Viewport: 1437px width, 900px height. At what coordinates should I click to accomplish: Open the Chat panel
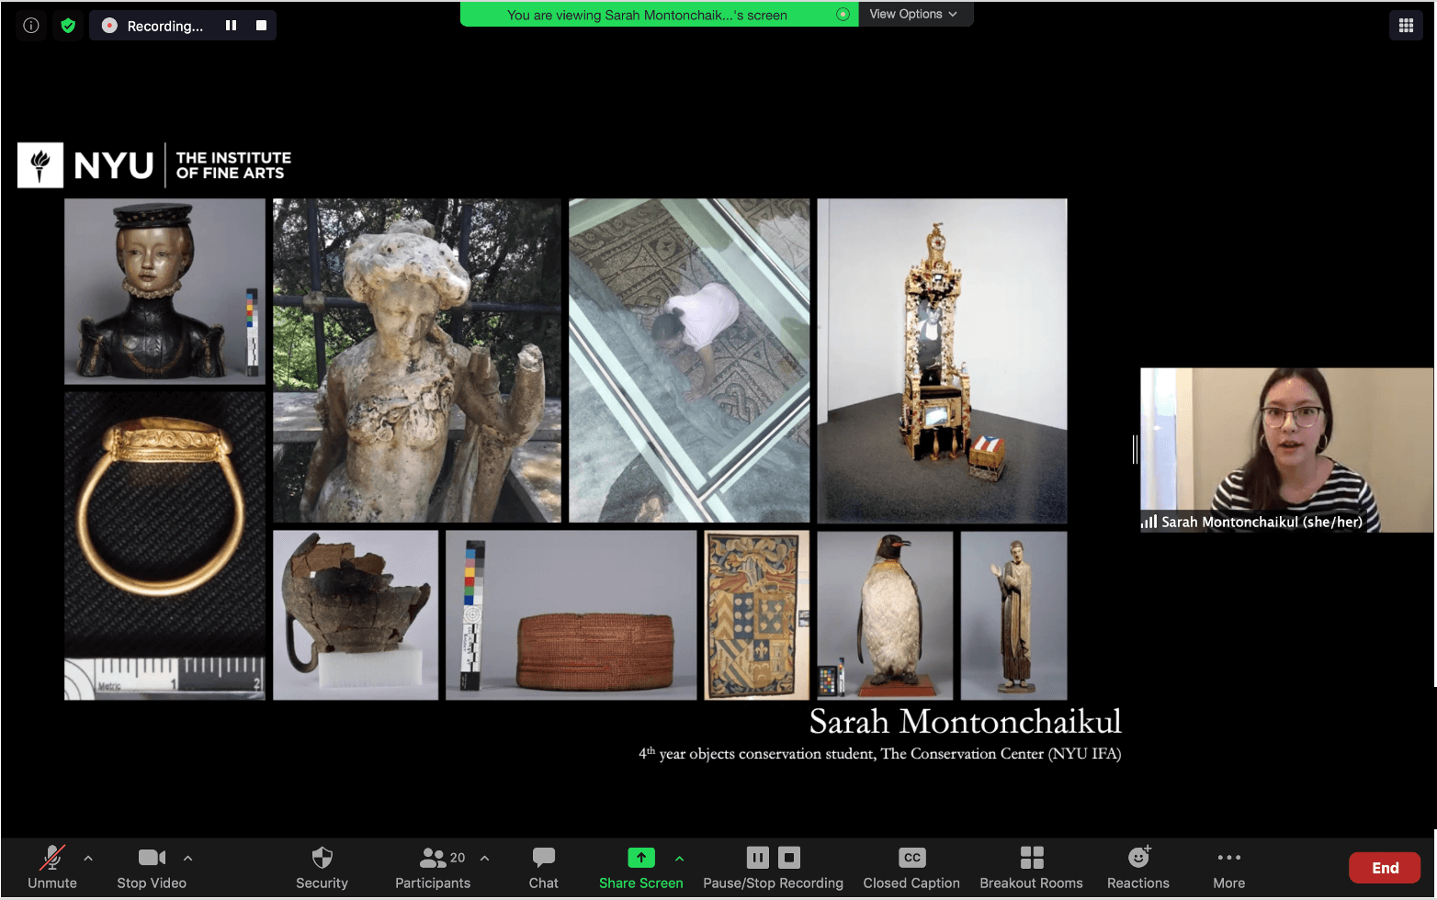[x=543, y=866]
